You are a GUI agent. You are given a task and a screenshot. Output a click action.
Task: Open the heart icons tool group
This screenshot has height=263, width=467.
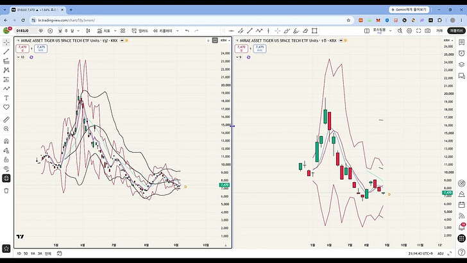(x=6, y=107)
